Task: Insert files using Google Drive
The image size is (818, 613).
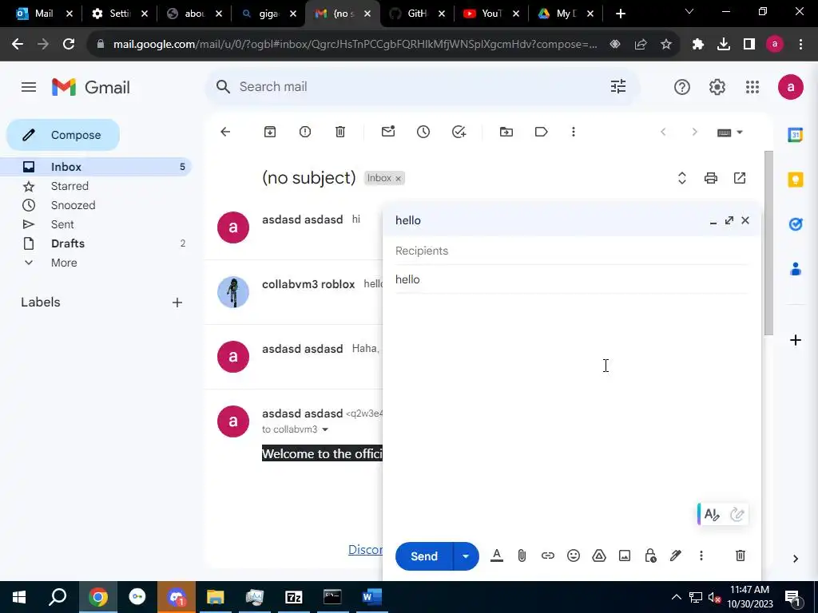Action: (x=599, y=556)
